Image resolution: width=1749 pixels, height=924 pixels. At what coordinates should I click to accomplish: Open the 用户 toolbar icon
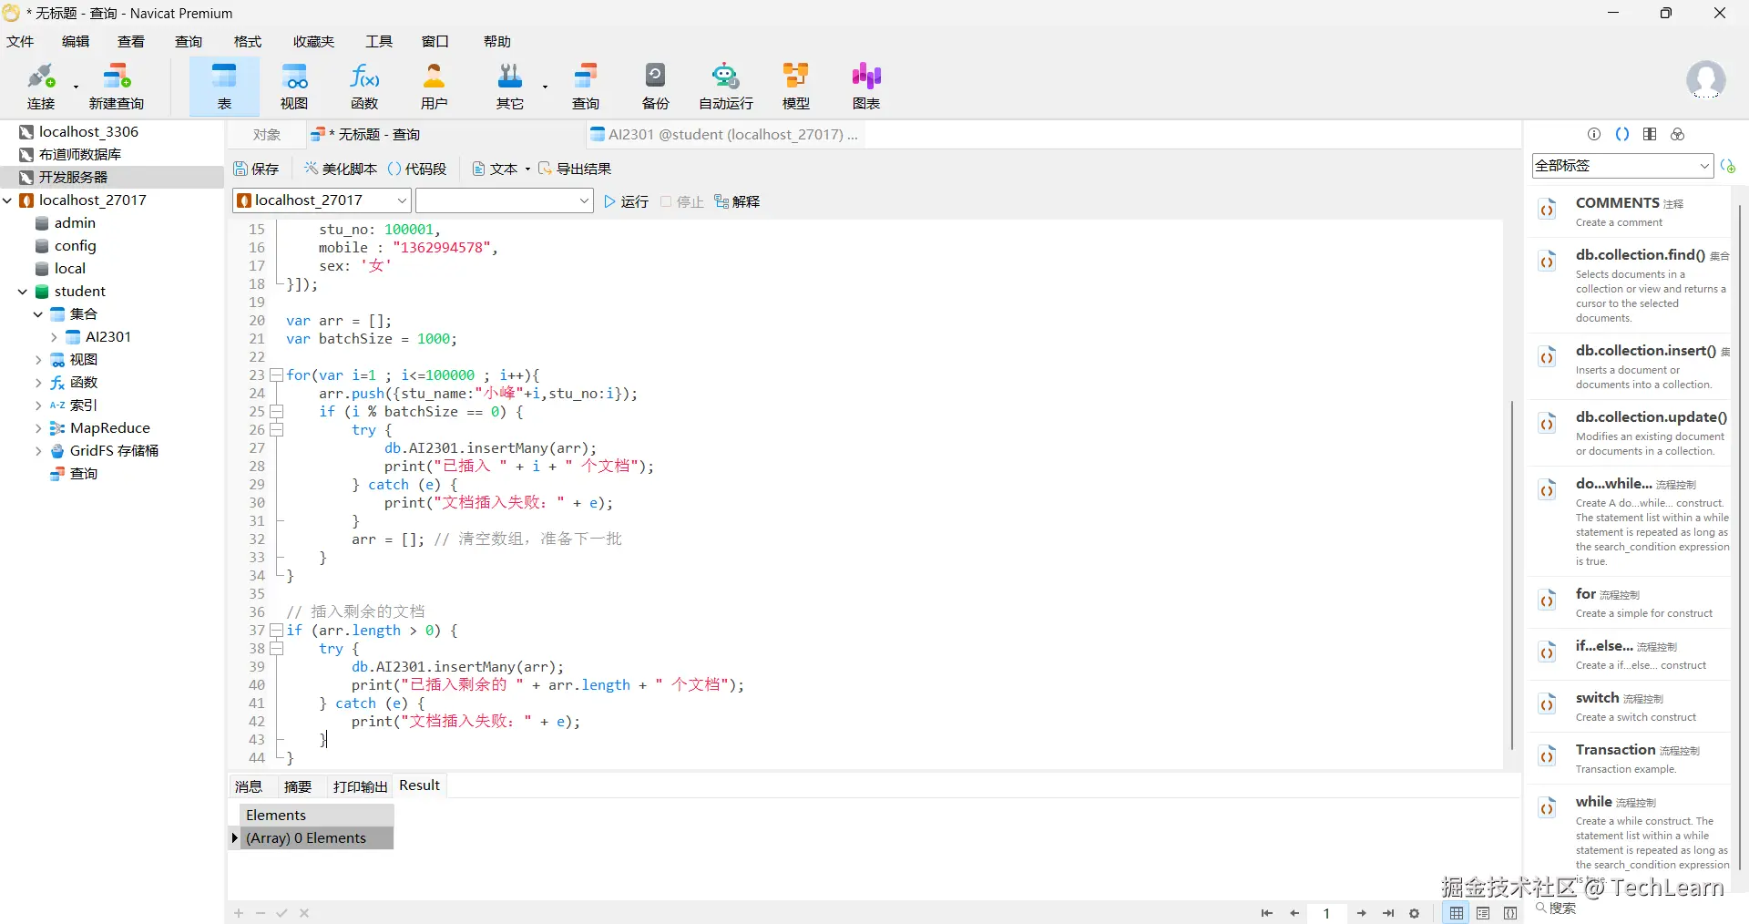coord(435,86)
